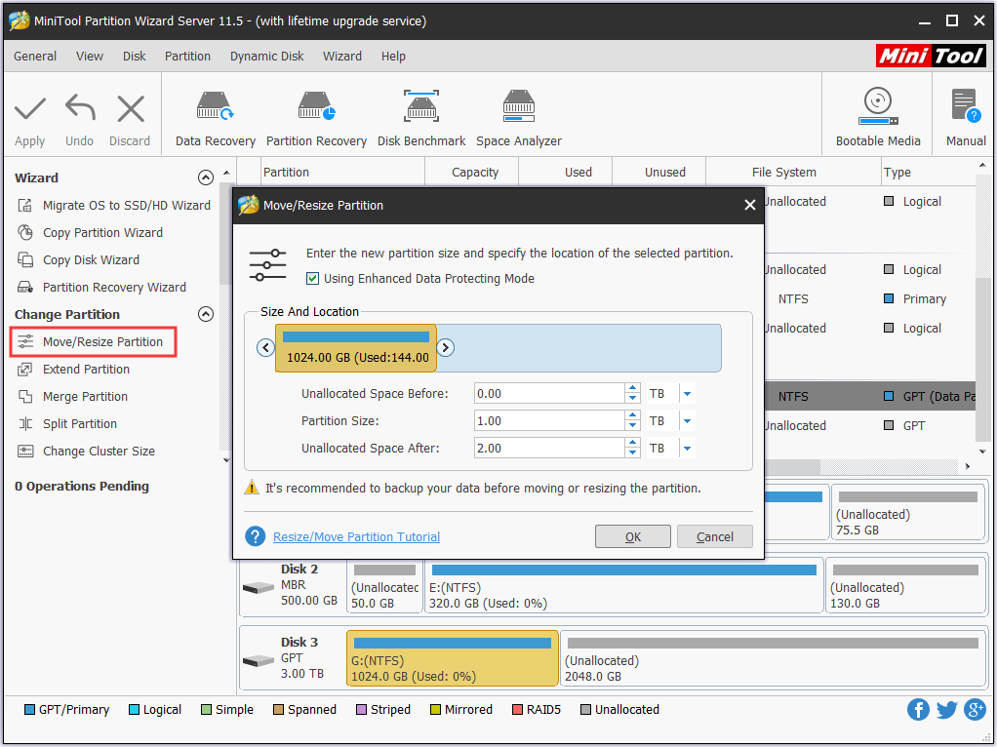Click Cancel in Move/Resize dialog

click(x=715, y=536)
